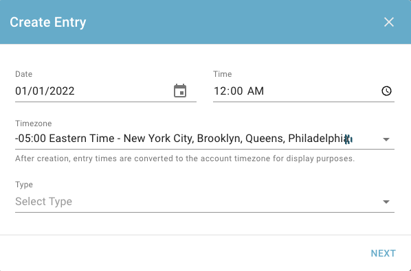Open the clock time picker icon
Screen dimensions: 411x271
pos(386,91)
